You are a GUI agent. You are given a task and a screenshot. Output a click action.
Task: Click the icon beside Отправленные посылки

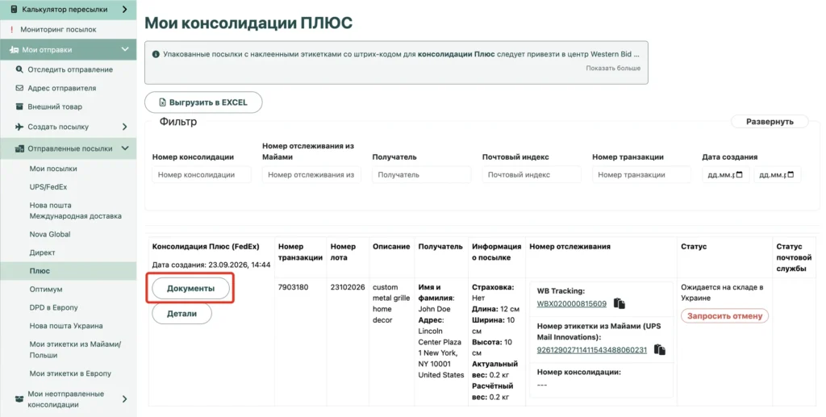click(19, 149)
